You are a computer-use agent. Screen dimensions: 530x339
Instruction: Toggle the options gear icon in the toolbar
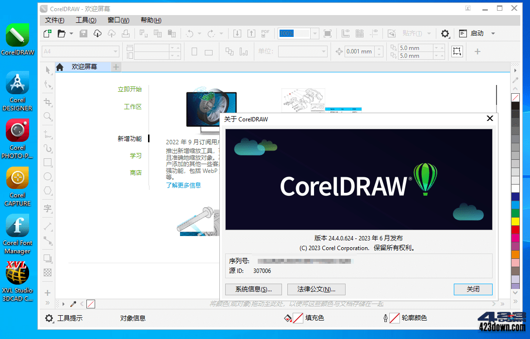[x=445, y=34]
